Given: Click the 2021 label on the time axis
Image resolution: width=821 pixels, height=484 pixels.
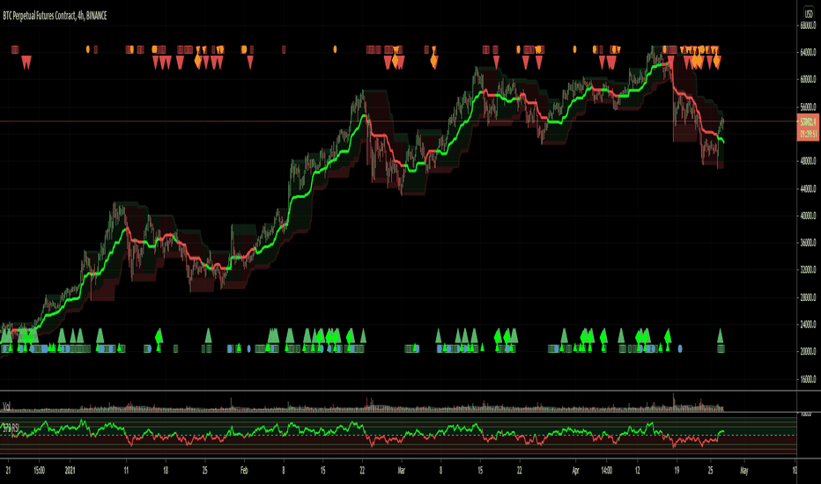Looking at the screenshot, I should [70, 471].
